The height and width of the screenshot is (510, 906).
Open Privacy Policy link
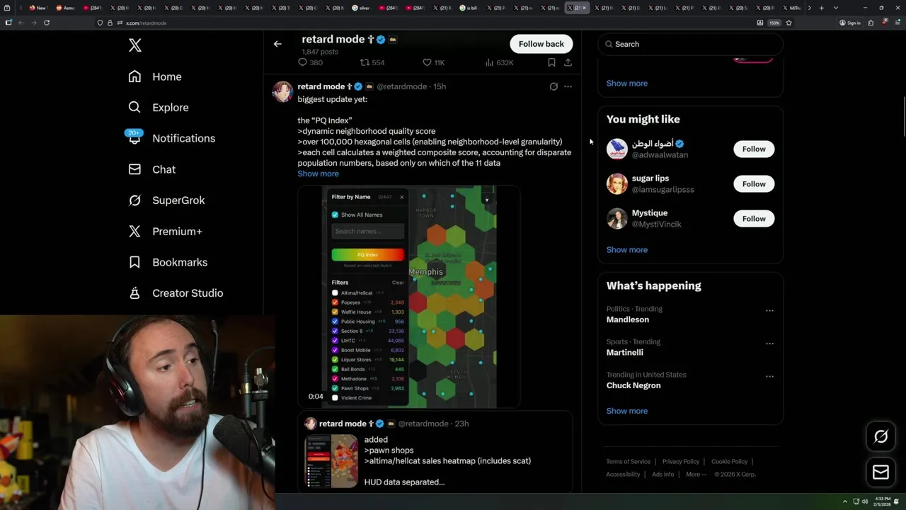(681, 462)
